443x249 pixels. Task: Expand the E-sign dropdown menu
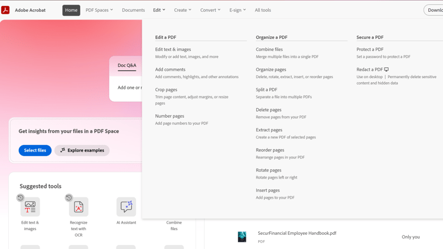[x=237, y=10]
